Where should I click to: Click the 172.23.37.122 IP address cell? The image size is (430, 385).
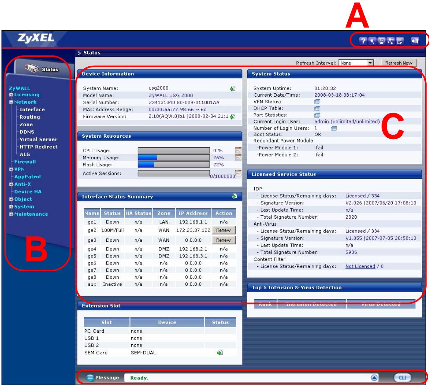193,230
